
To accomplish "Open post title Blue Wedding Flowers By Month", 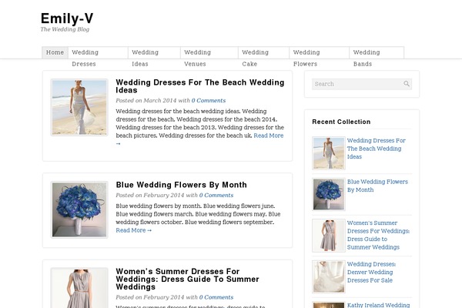I will coord(181,185).
